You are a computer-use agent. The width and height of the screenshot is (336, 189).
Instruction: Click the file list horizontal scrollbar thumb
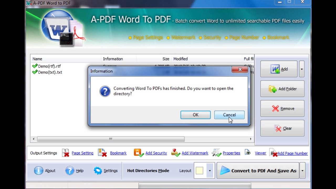tap(111, 139)
